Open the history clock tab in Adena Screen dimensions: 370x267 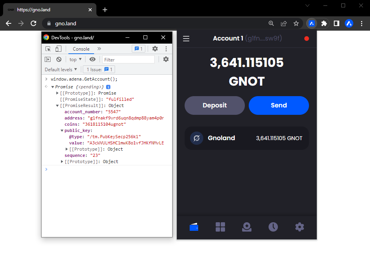273,227
